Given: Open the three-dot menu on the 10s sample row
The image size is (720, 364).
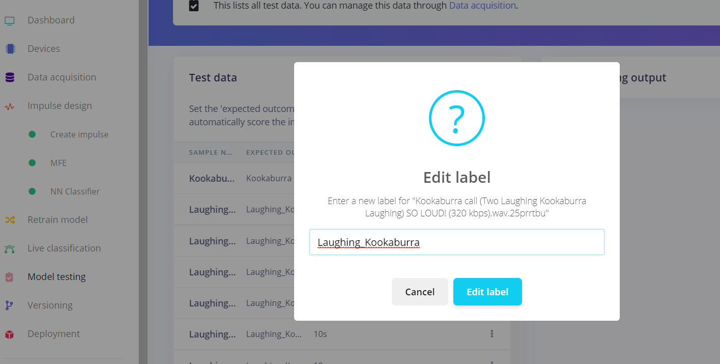Looking at the screenshot, I should click(x=492, y=334).
